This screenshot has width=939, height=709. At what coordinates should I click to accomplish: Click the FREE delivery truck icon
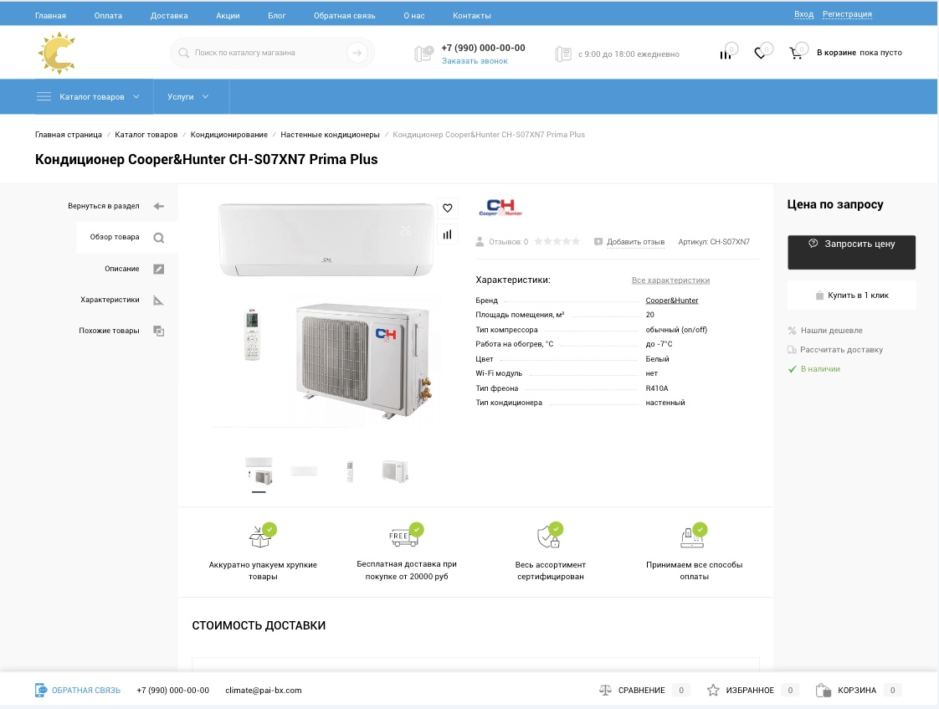pos(406,536)
